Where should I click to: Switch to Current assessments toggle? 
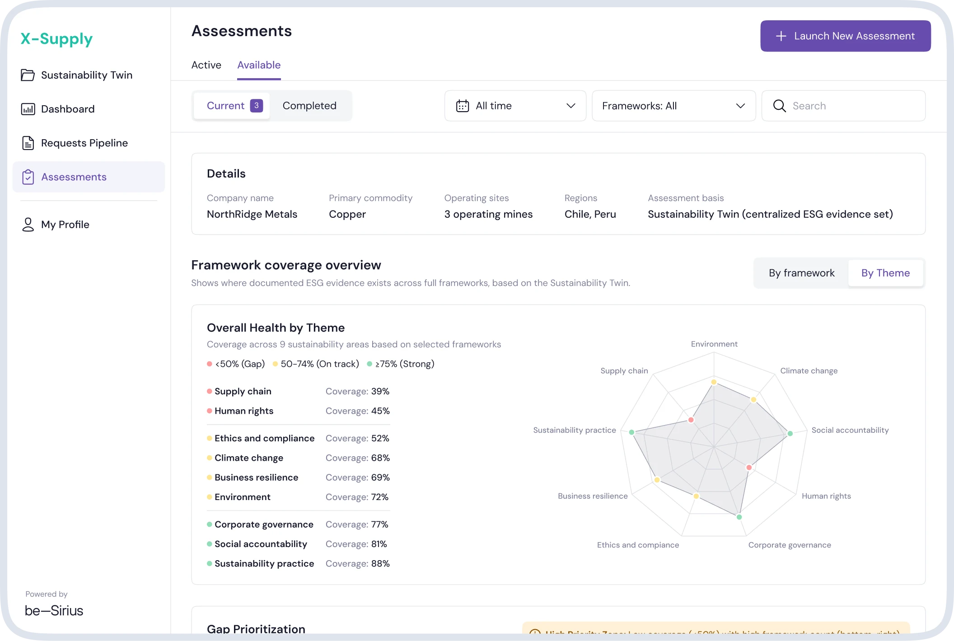tap(232, 106)
